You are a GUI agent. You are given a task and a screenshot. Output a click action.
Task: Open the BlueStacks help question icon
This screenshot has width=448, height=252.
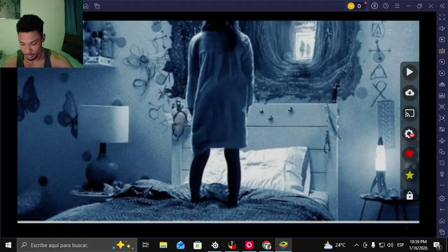pos(386,6)
